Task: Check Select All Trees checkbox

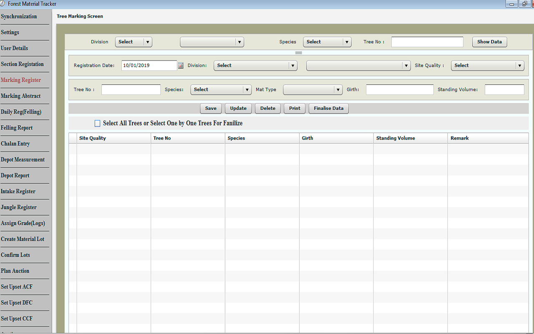Action: pyautogui.click(x=98, y=124)
